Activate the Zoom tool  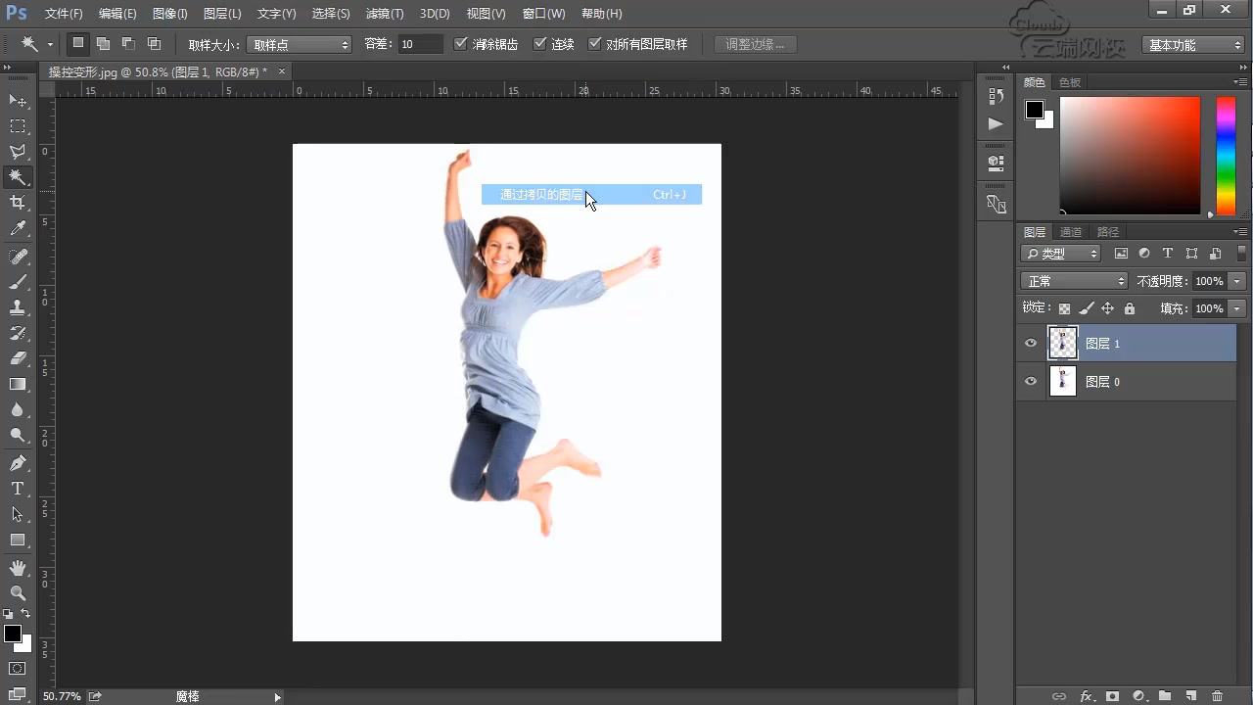click(x=18, y=593)
